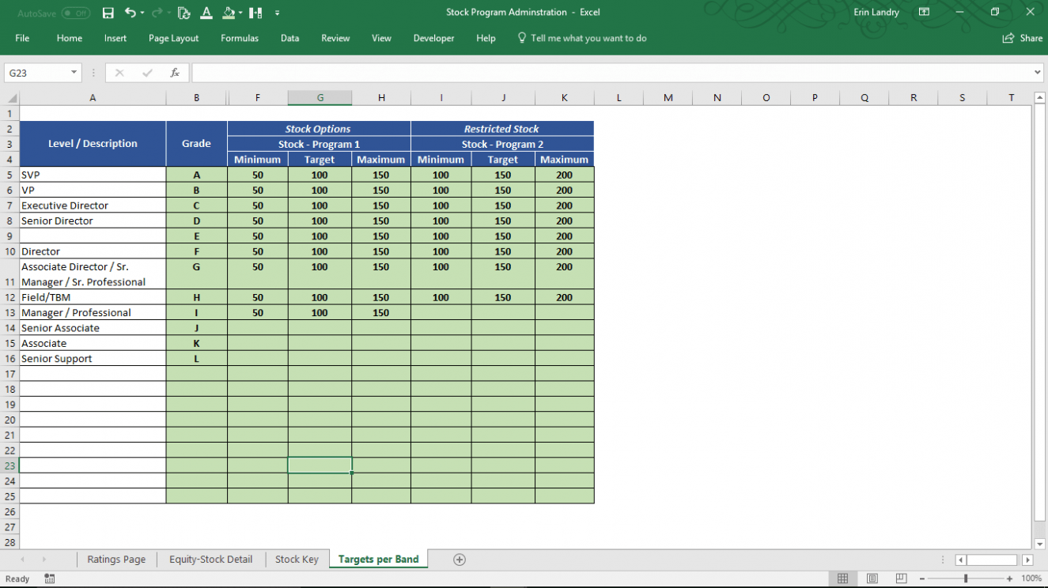The image size is (1048, 588).
Task: Switch to the Insert ribbon tab
Action: click(x=115, y=38)
